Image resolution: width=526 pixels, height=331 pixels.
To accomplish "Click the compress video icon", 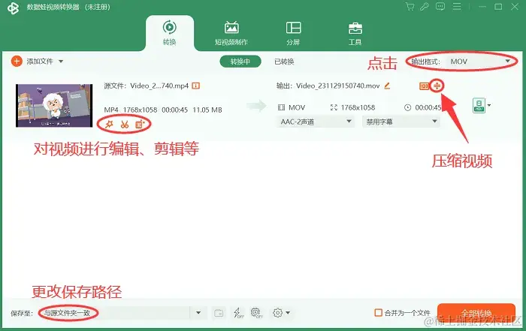I will [x=437, y=86].
